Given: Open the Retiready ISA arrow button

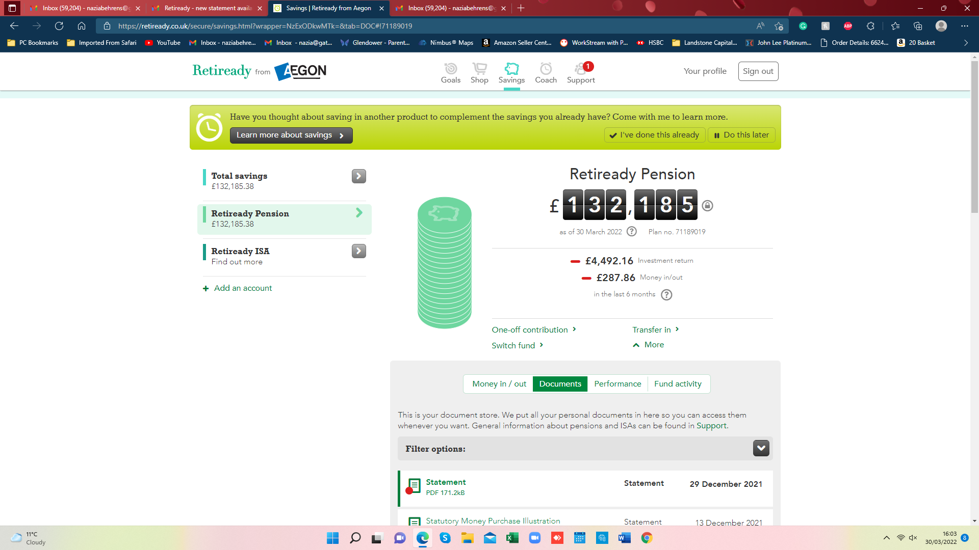Looking at the screenshot, I should [359, 251].
